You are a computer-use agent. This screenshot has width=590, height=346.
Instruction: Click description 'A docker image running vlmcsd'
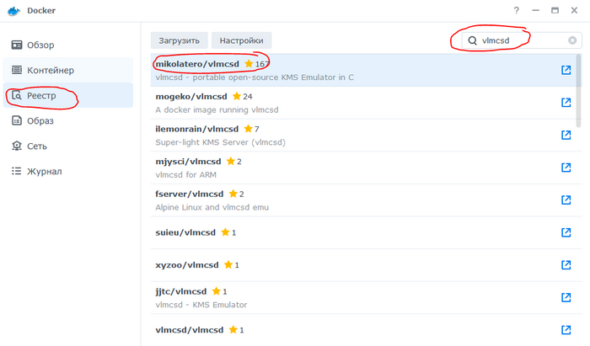[x=217, y=109]
